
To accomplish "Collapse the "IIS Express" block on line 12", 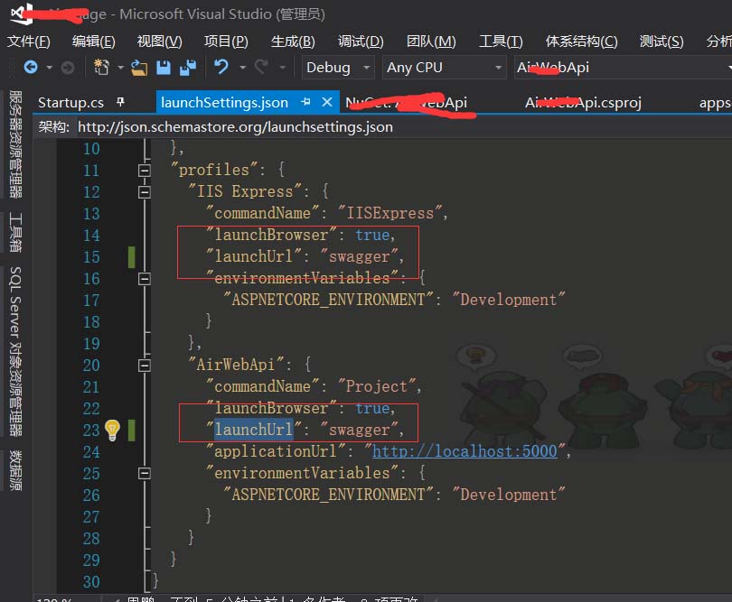I will [145, 191].
